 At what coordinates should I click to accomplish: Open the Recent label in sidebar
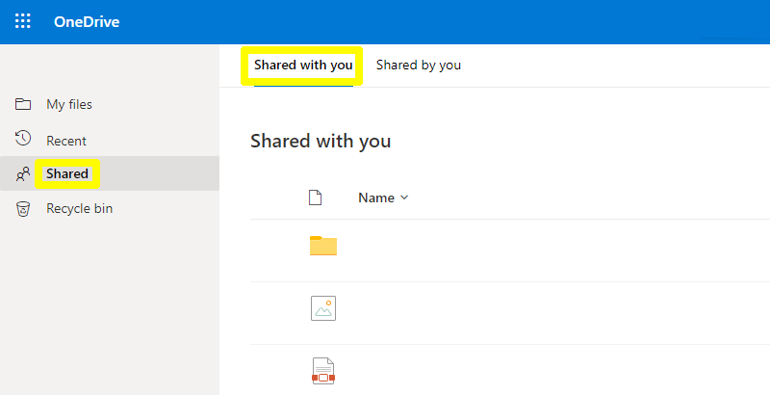tap(66, 141)
